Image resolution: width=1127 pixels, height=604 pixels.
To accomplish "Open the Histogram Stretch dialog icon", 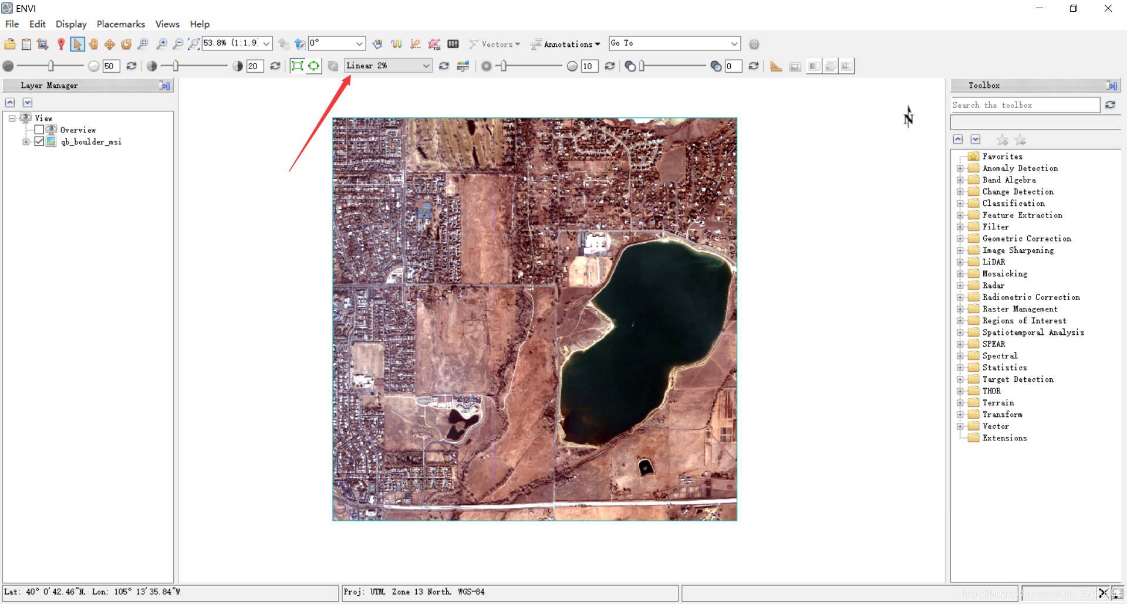I will [463, 66].
